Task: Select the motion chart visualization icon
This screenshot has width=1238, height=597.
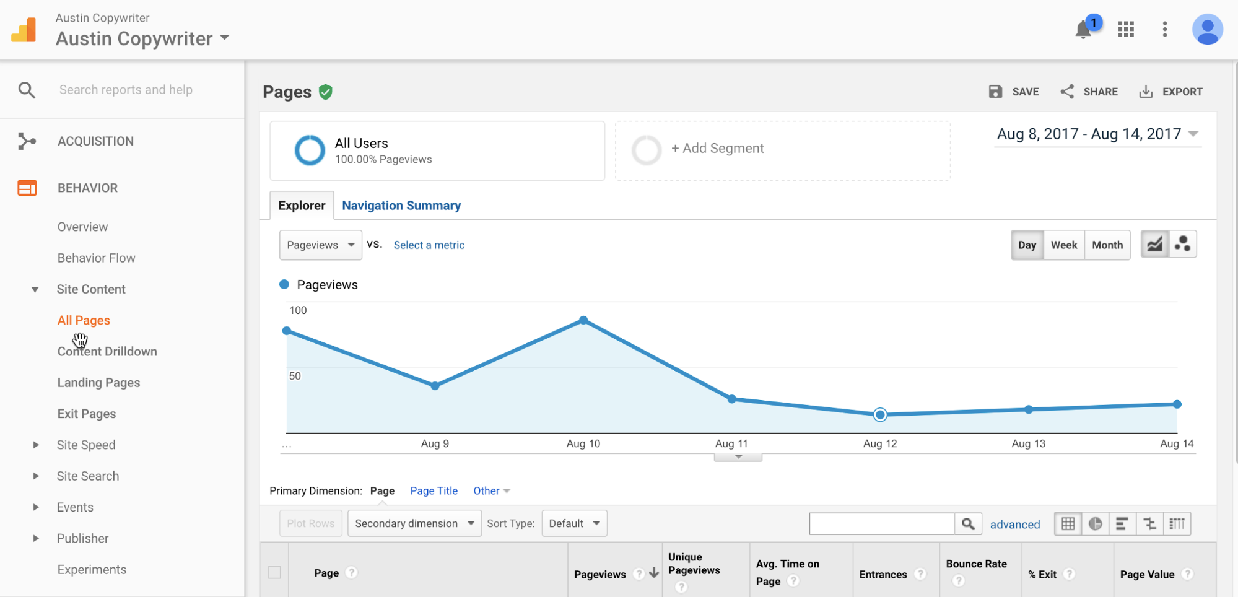Action: point(1184,244)
